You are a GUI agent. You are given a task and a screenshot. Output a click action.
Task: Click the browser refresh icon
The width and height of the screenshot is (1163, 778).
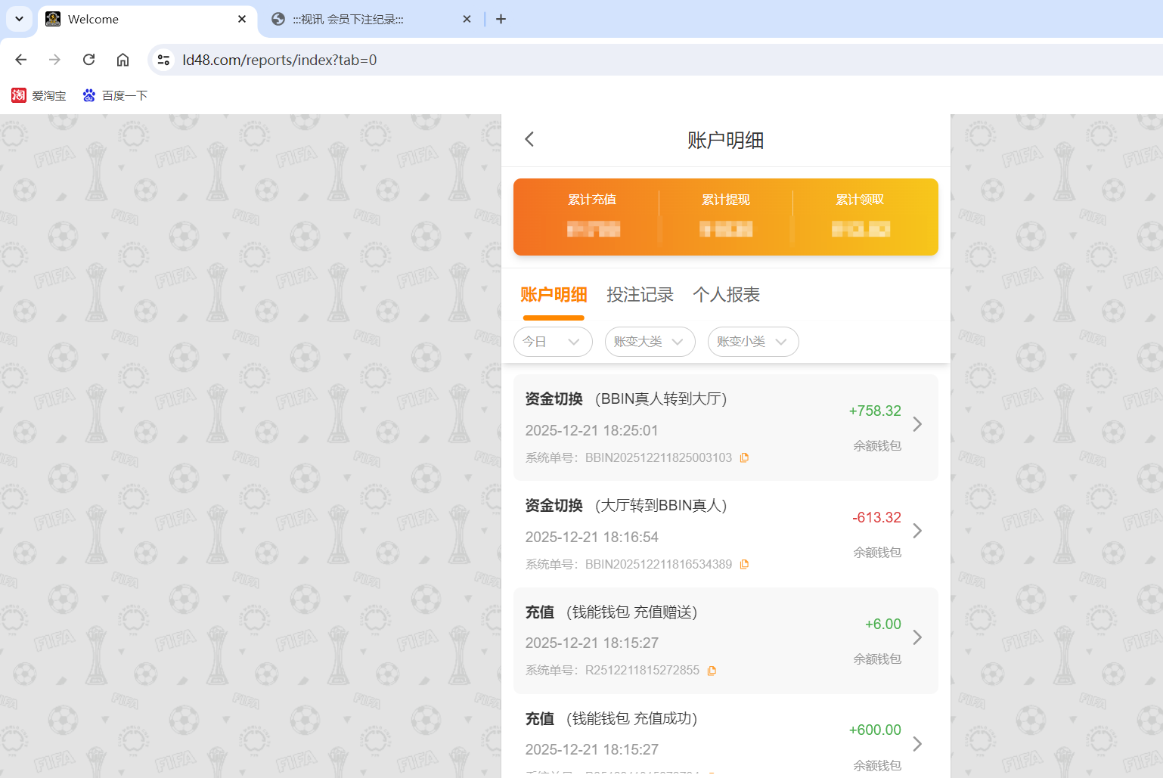(88, 60)
